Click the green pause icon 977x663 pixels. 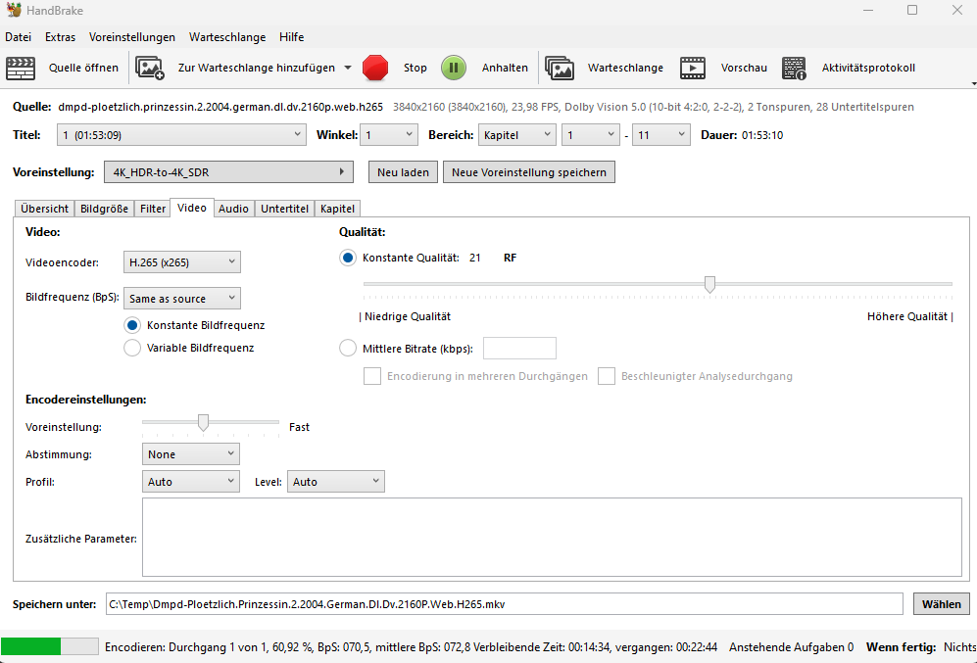click(x=454, y=68)
